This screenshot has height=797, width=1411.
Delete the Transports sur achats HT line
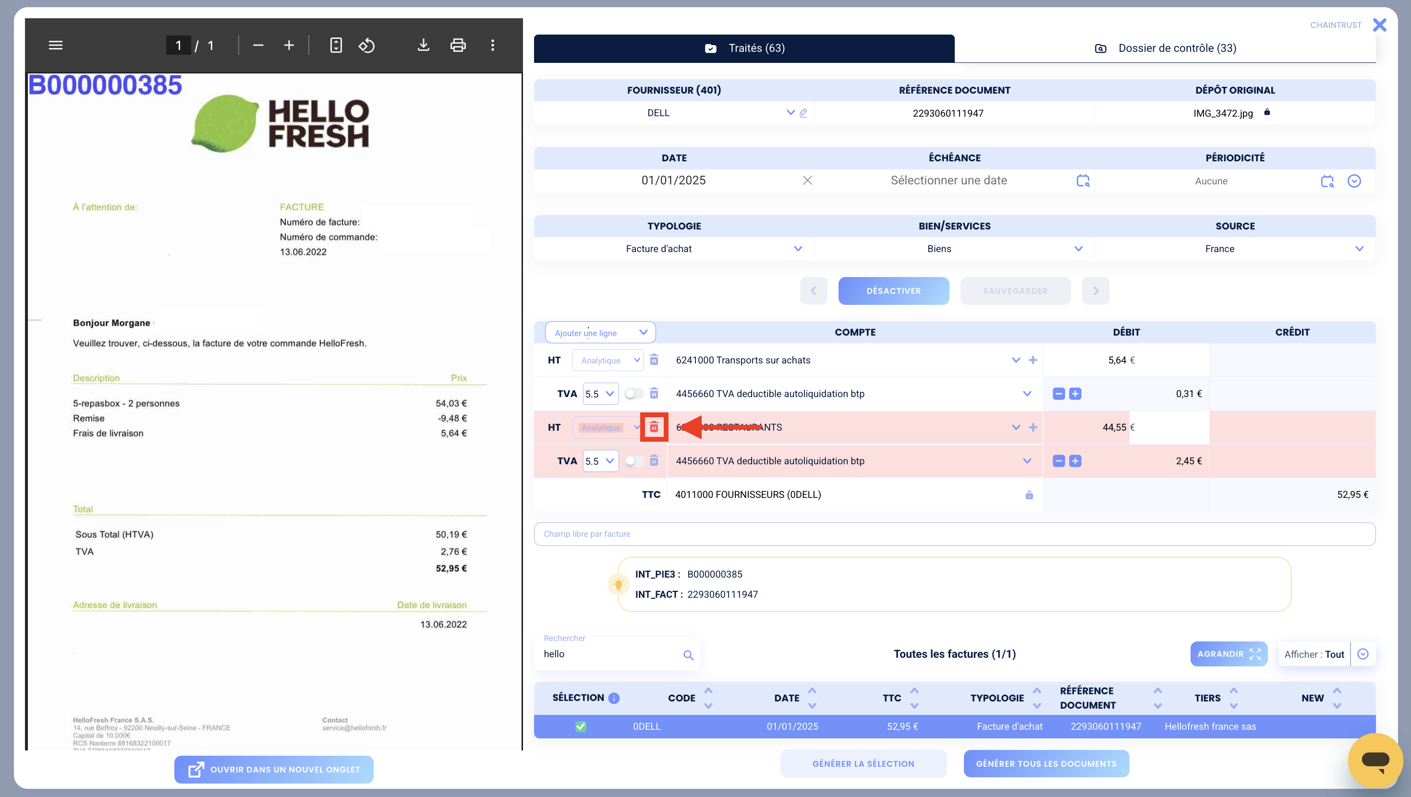coord(654,360)
